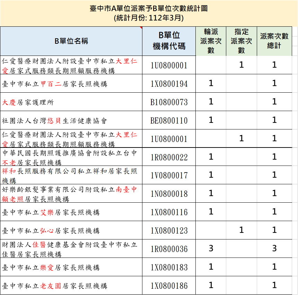Click the red comment marker on the 'B單位名稱' header
Screen dimensions: 298x295
tap(141, 28)
